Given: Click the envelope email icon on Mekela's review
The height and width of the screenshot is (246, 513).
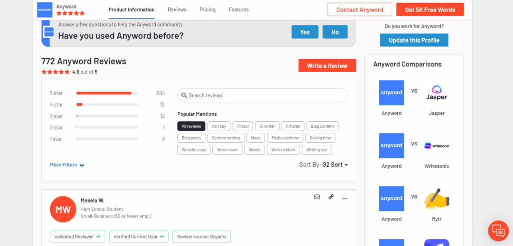Looking at the screenshot, I should coord(317,197).
